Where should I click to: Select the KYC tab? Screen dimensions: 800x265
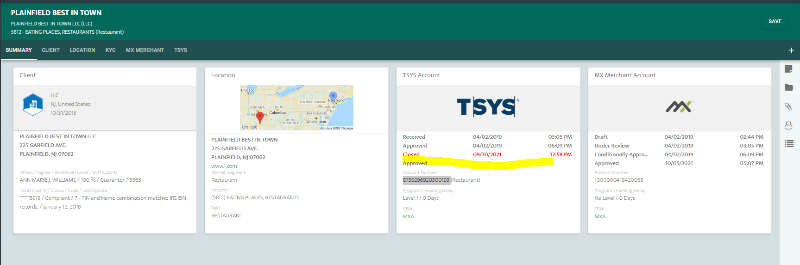point(110,50)
